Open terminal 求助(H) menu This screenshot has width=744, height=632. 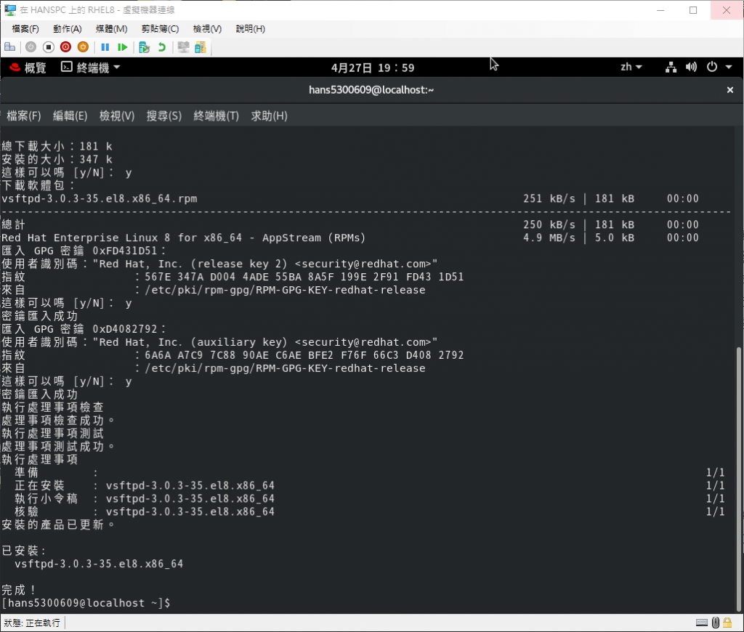point(269,116)
